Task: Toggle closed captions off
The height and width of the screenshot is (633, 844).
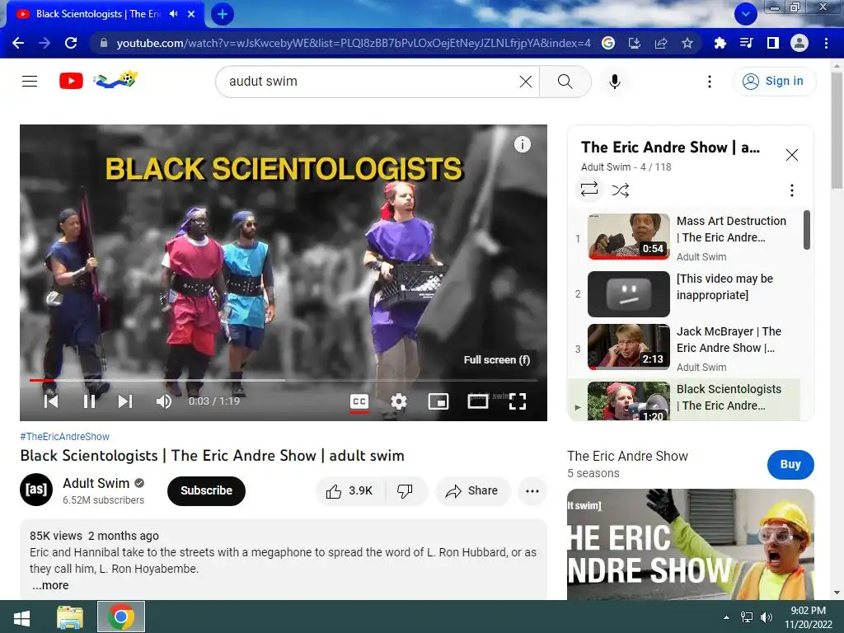Action: (x=359, y=401)
